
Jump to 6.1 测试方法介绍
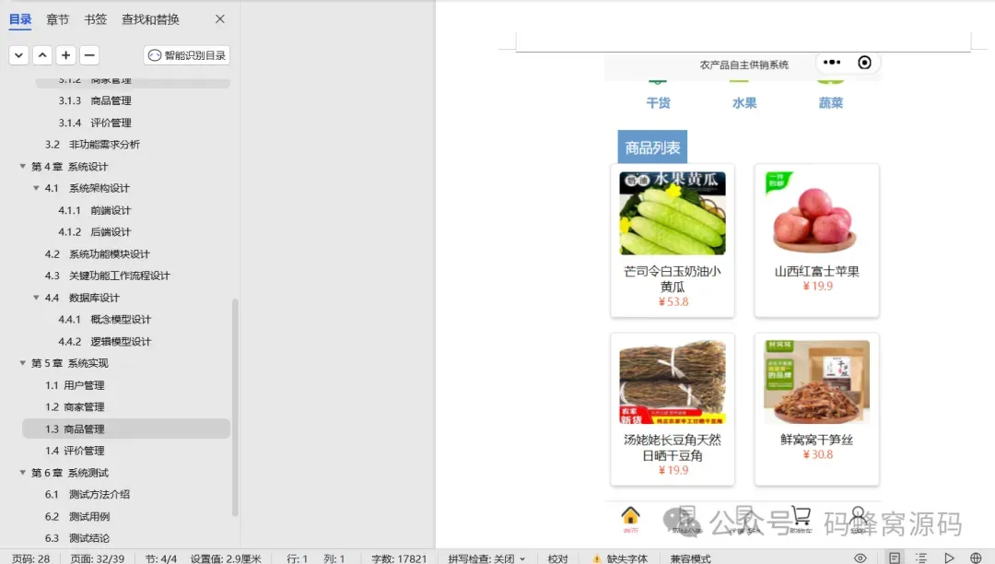[88, 495]
